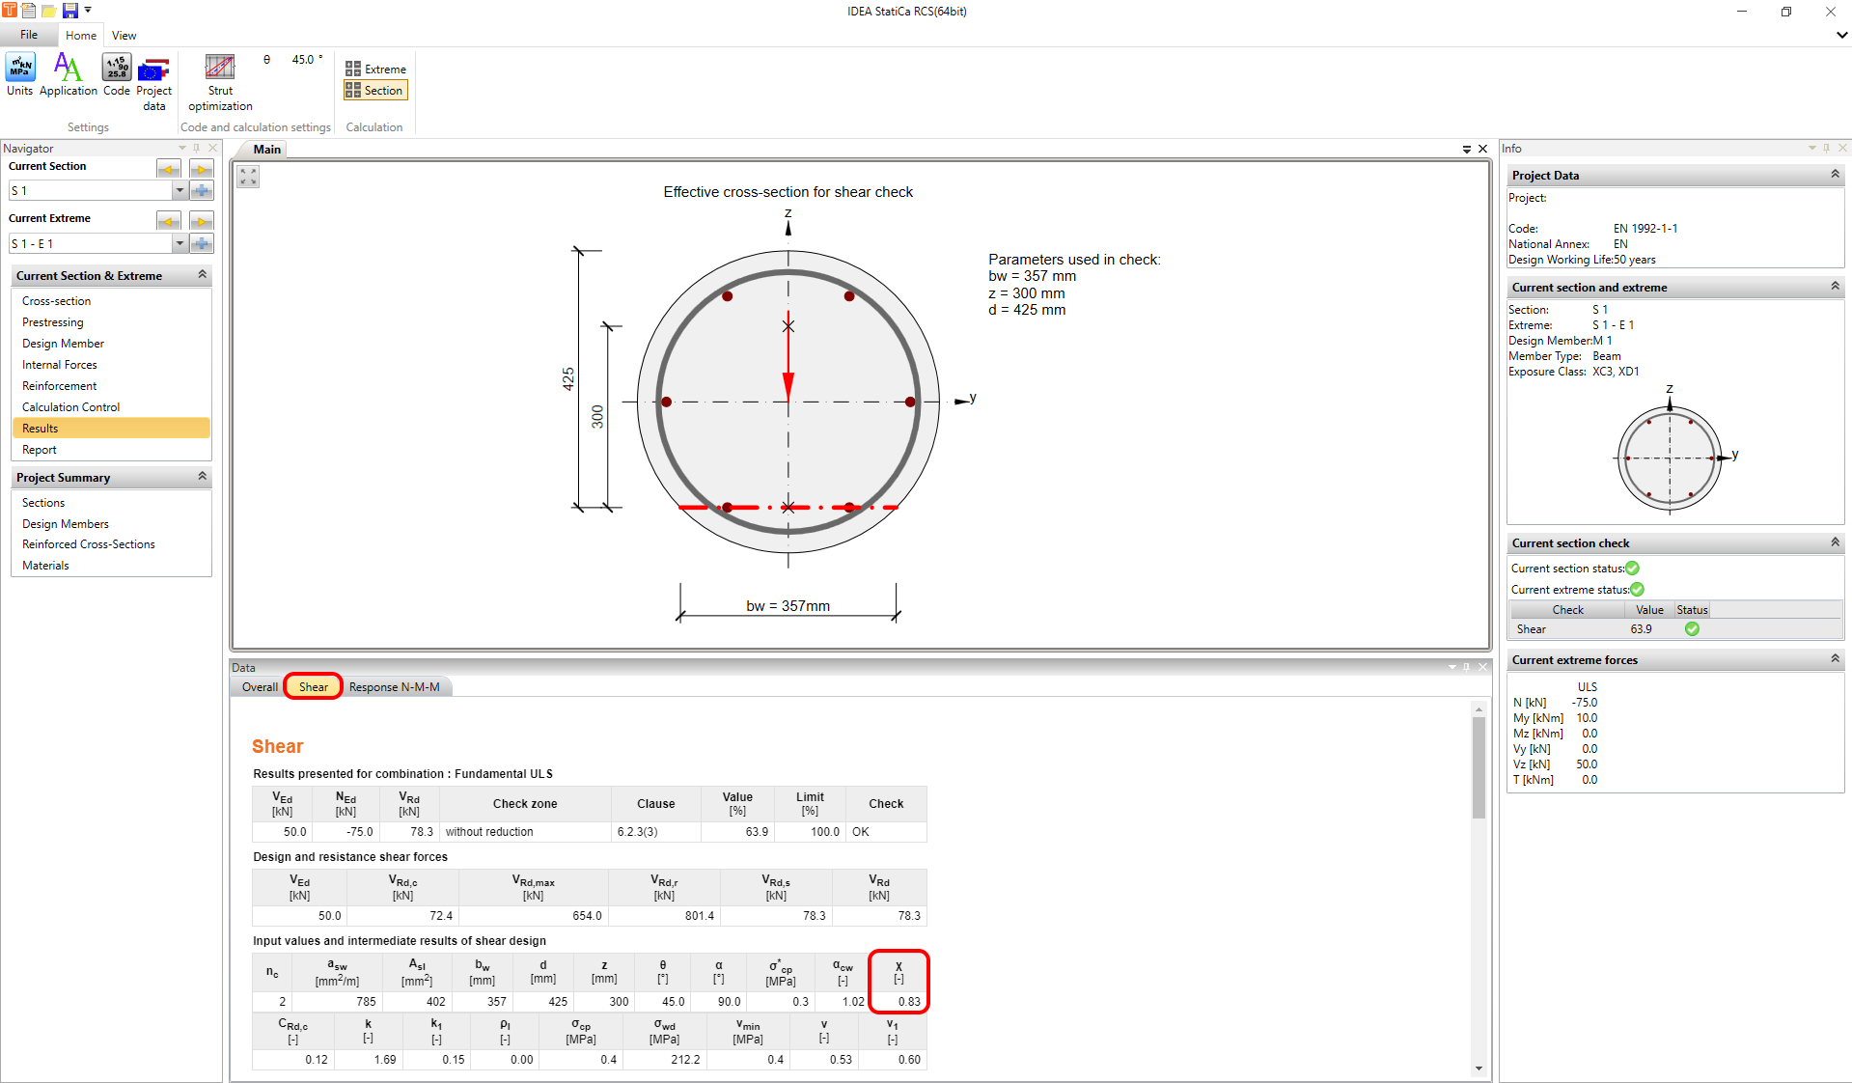Click the fit-to-view icon in Main view

247,176
